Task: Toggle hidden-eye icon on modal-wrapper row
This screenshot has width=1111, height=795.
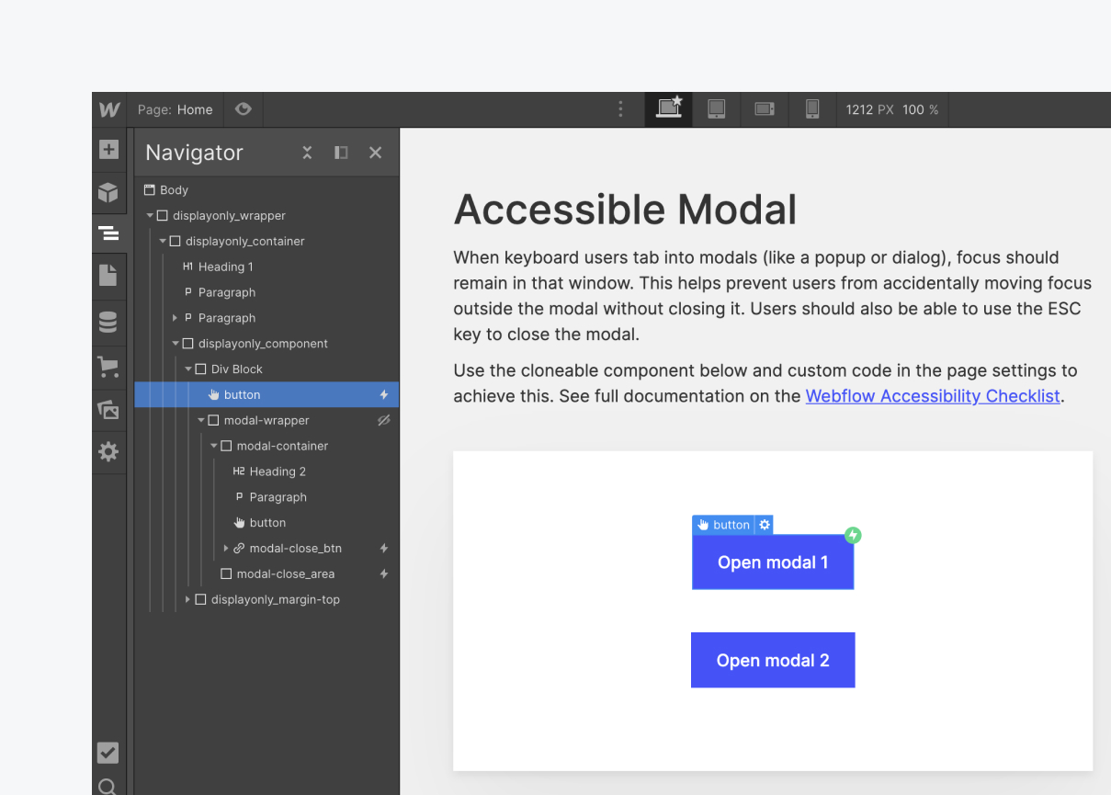Action: pos(384,420)
